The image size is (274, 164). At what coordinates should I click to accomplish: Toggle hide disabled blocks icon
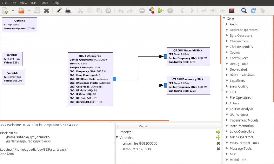(x=232, y=11)
